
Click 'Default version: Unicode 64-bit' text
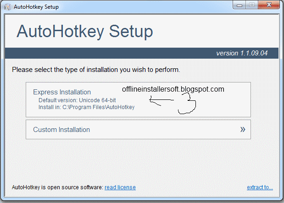tap(77, 100)
